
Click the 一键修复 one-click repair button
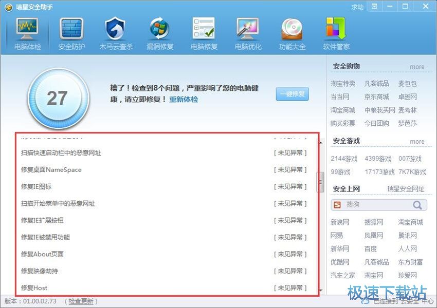pos(292,94)
